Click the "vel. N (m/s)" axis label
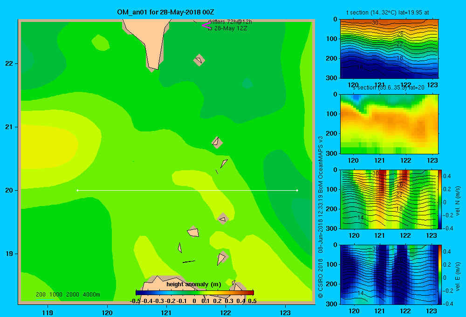The width and height of the screenshot is (466, 317). pyautogui.click(x=458, y=201)
